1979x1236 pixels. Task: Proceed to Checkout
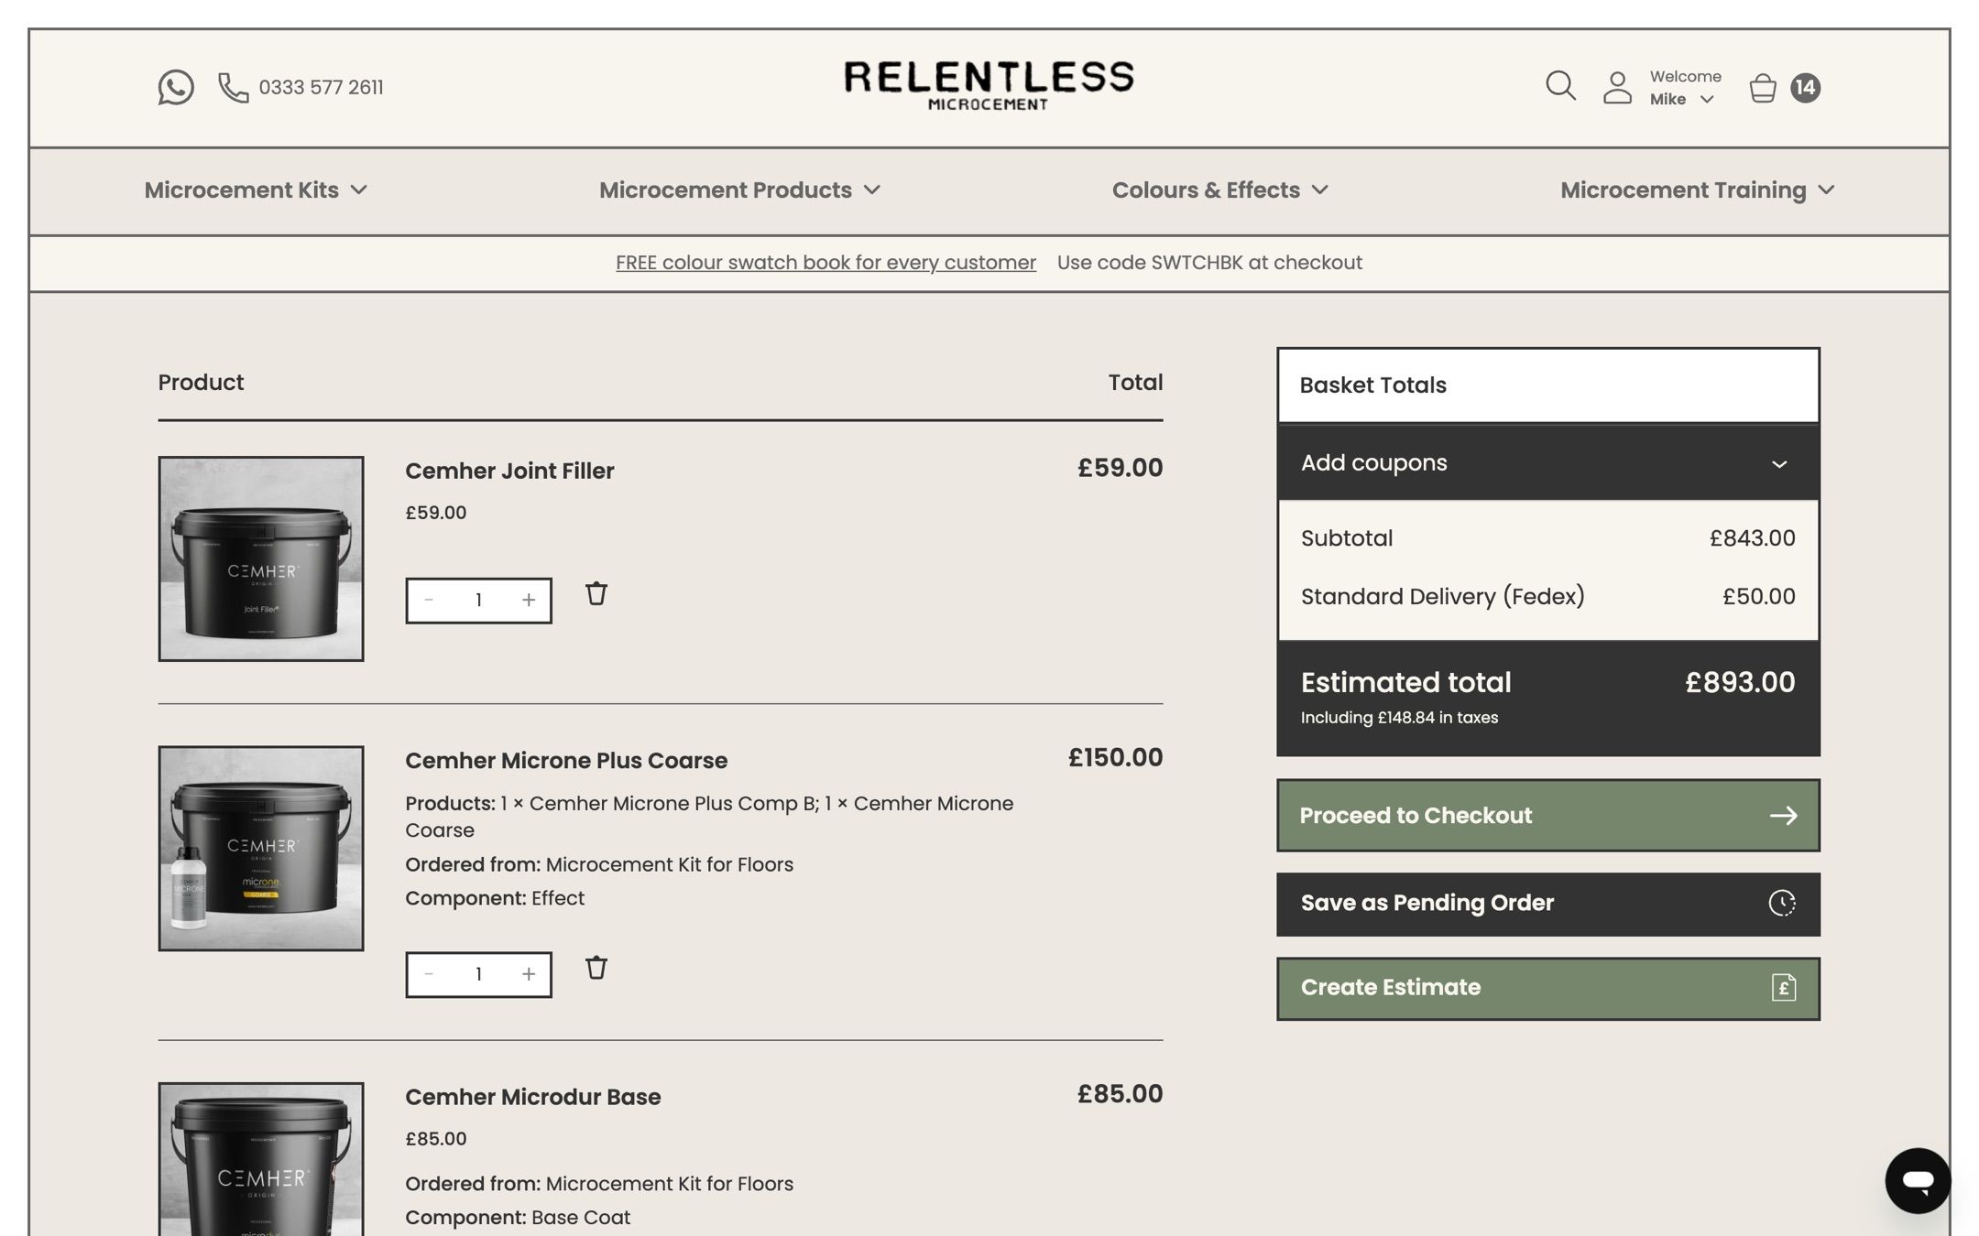[1548, 815]
